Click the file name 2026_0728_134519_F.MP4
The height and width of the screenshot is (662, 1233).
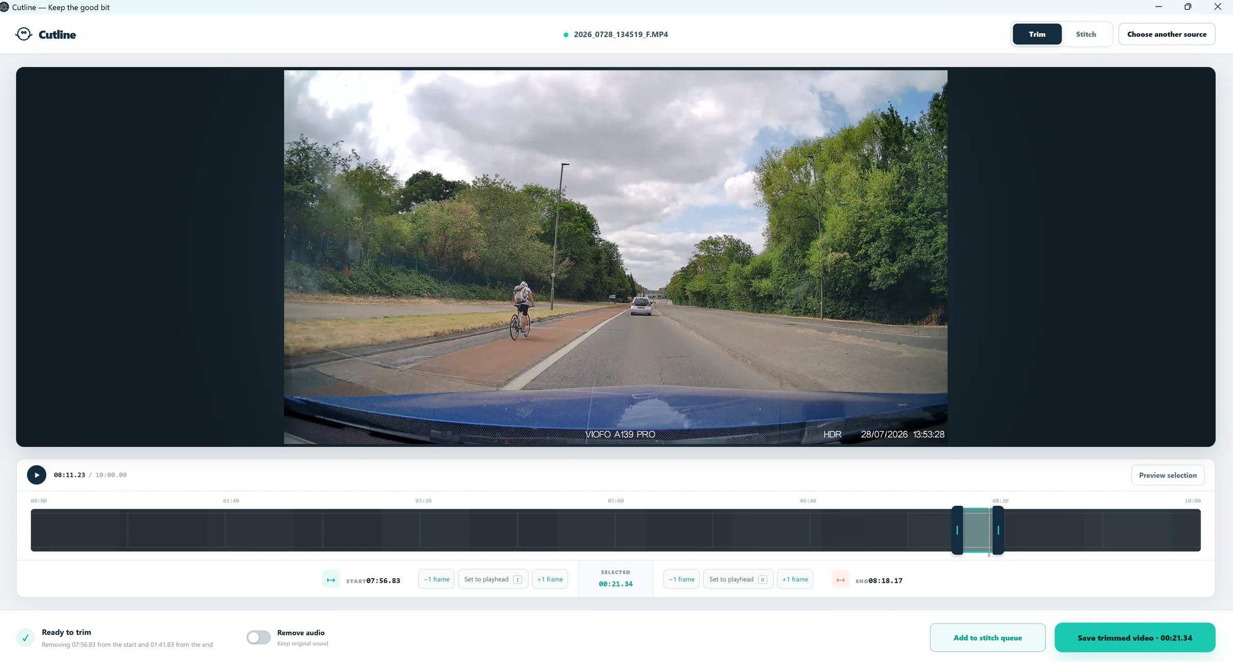(621, 34)
